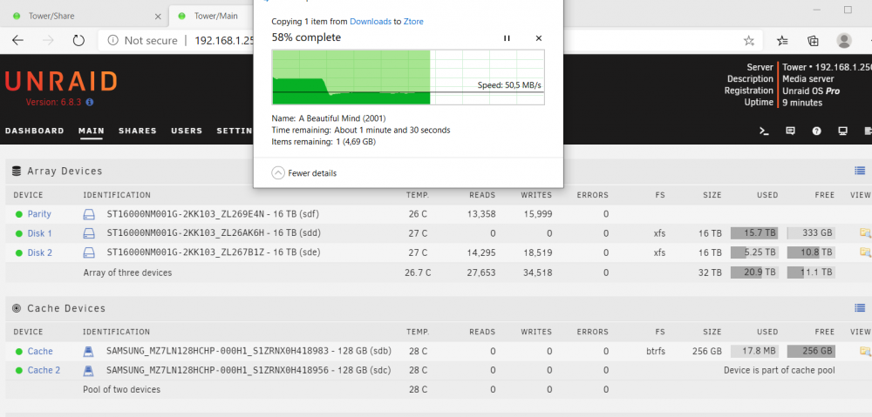Click Cache 2 green status indicator
The width and height of the screenshot is (872, 417).
(19, 371)
